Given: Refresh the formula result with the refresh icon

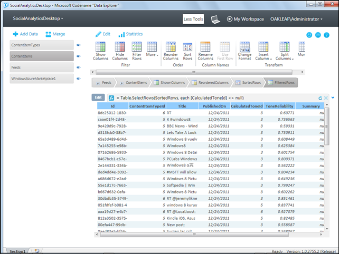Looking at the screenshot, I should (320, 98).
